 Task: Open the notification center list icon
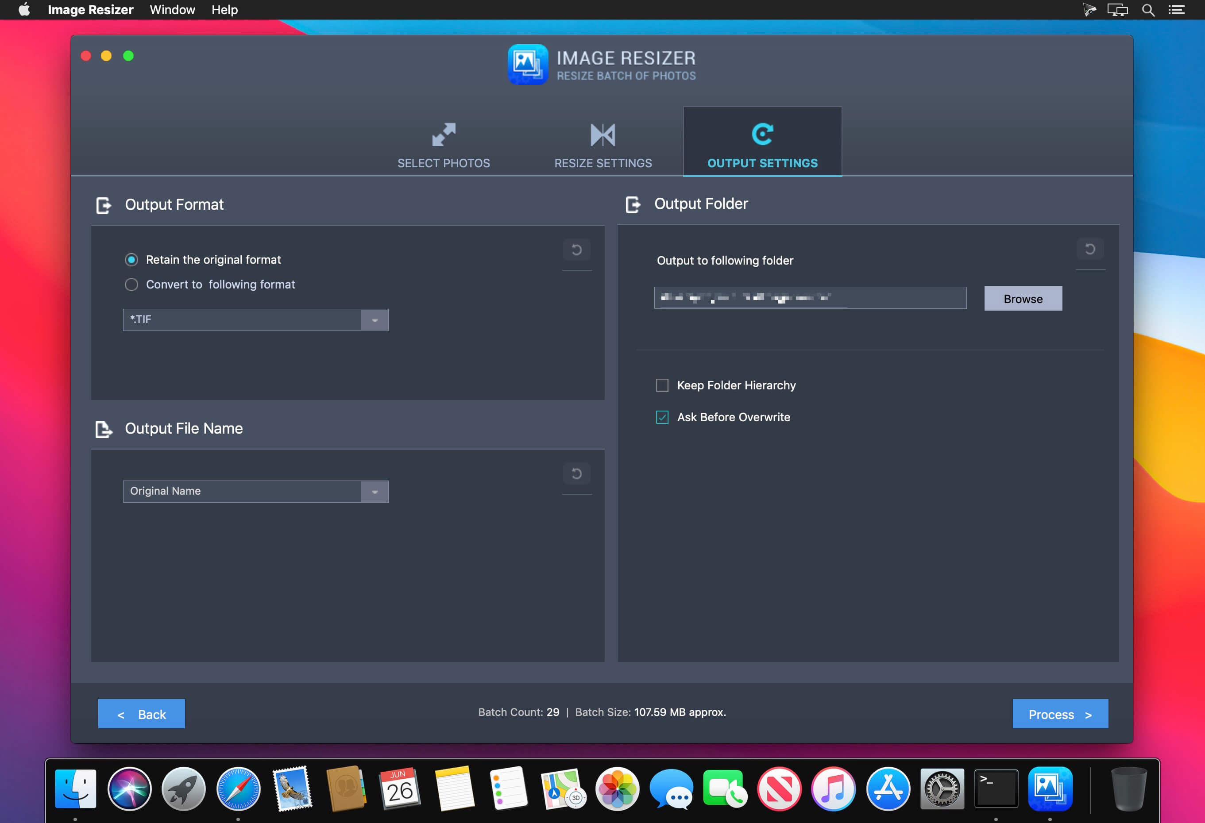point(1177,10)
